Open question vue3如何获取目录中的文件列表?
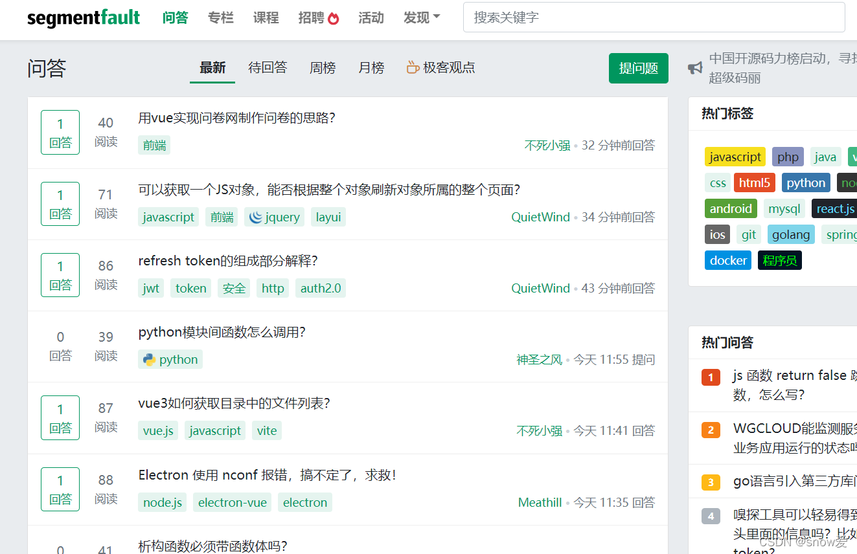This screenshot has height=554, width=857. (x=234, y=403)
